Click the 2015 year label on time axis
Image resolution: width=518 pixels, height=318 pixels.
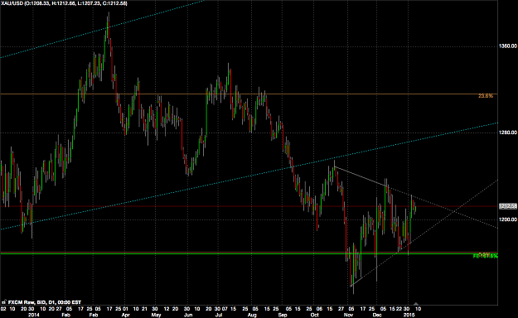pyautogui.click(x=409, y=315)
